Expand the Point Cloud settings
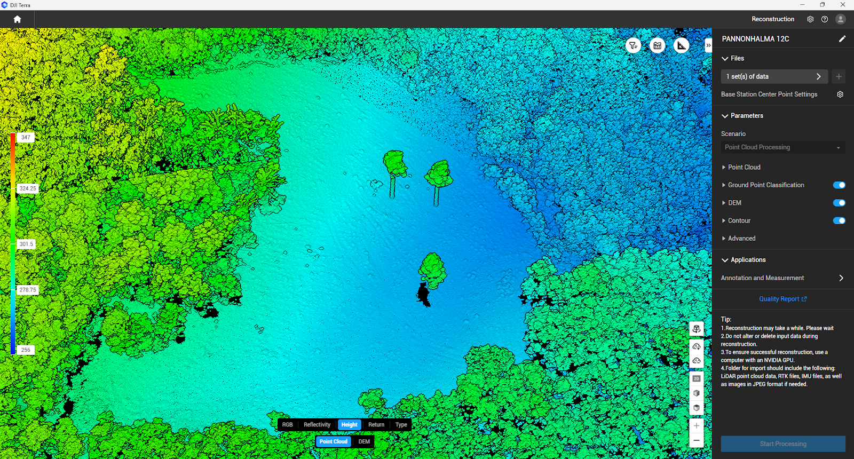Viewport: 854px width, 459px height. click(741, 168)
